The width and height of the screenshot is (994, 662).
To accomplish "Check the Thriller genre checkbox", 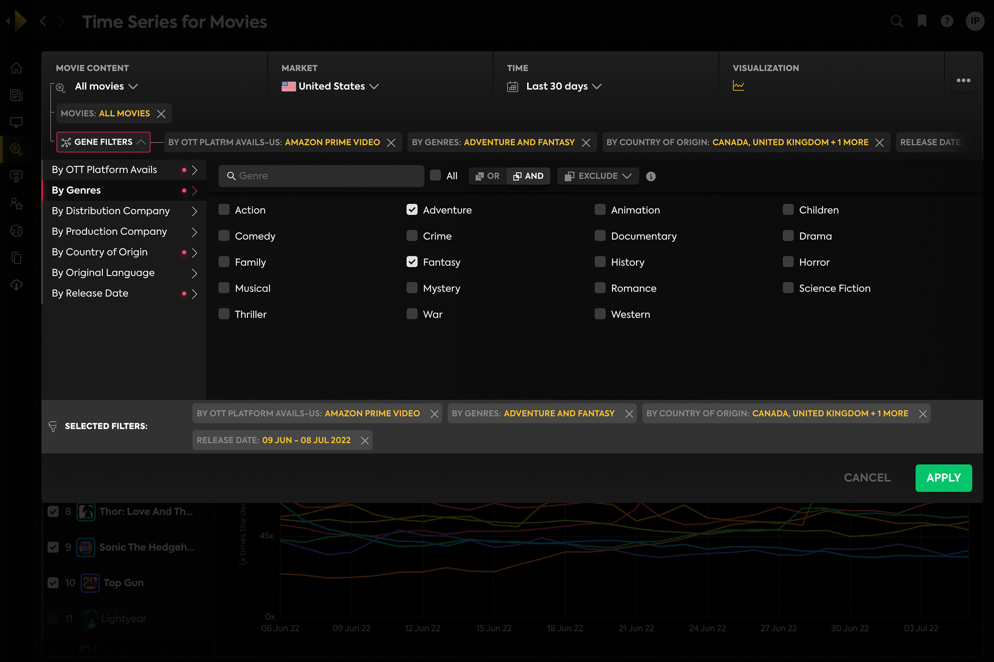I will click(x=224, y=314).
